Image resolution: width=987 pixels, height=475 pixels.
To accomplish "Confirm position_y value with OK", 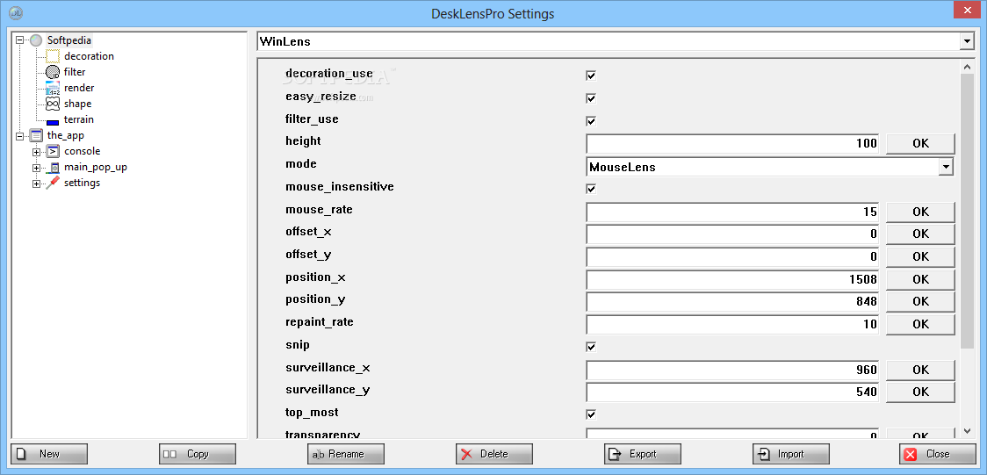I will pyautogui.click(x=920, y=301).
